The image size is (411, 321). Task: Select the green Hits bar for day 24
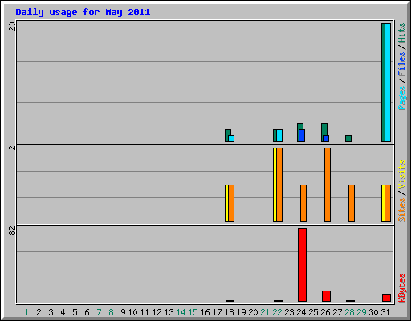pos(300,126)
